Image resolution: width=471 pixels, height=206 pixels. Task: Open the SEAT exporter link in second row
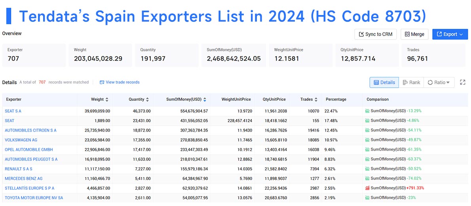(9, 121)
